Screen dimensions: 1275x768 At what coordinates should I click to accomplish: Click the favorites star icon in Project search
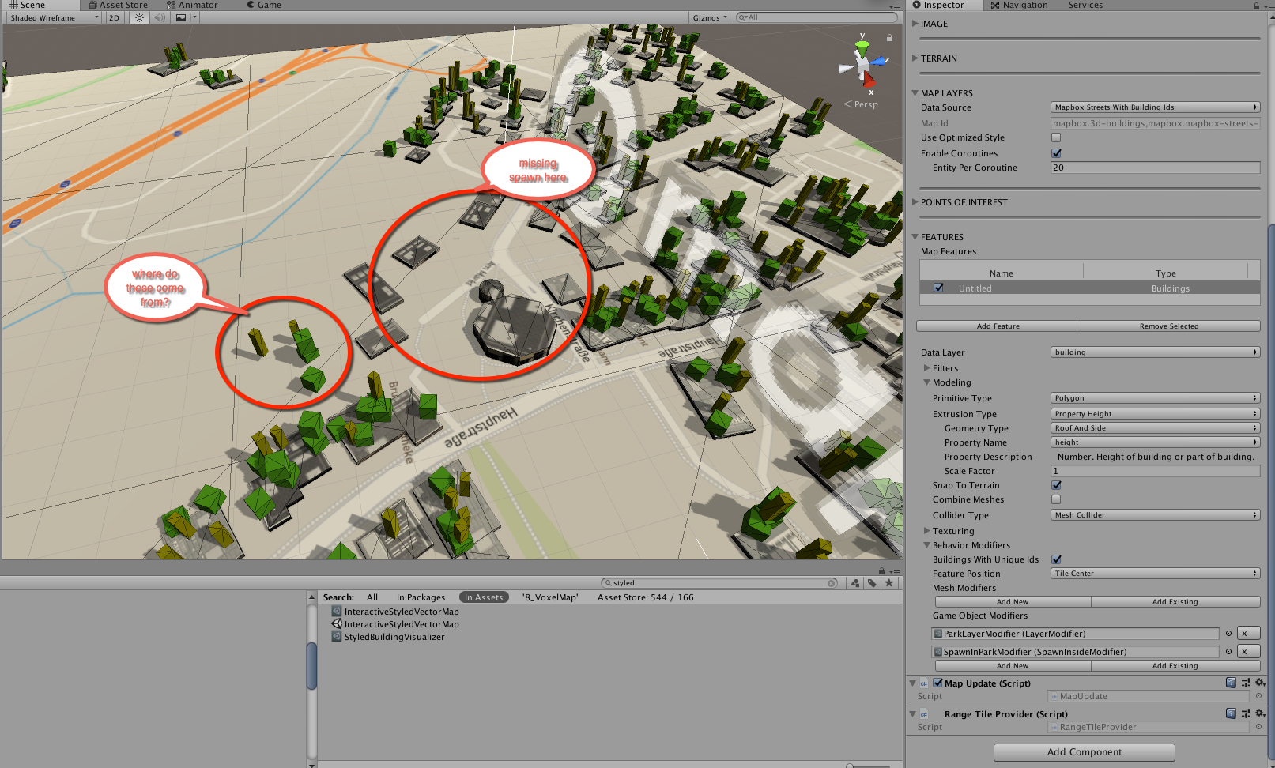point(889,583)
